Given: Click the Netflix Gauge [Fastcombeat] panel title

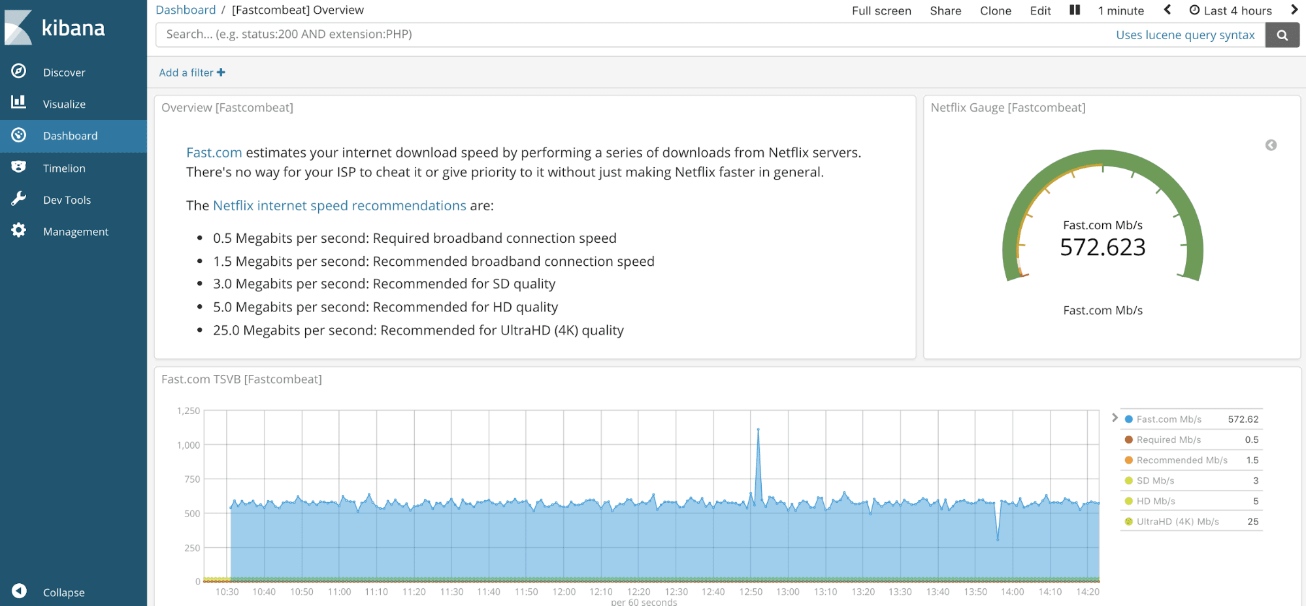Looking at the screenshot, I should [1008, 108].
